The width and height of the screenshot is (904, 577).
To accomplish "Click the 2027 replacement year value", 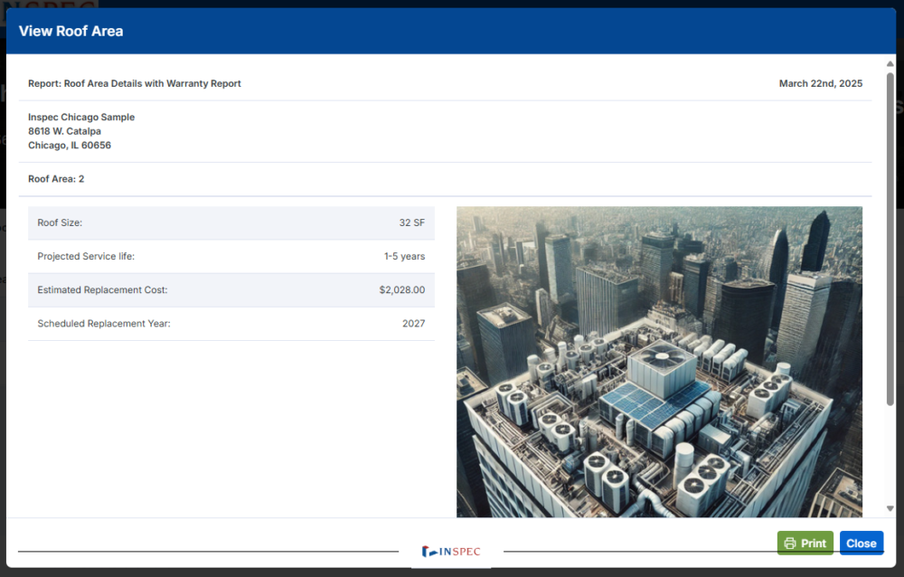I will click(413, 324).
